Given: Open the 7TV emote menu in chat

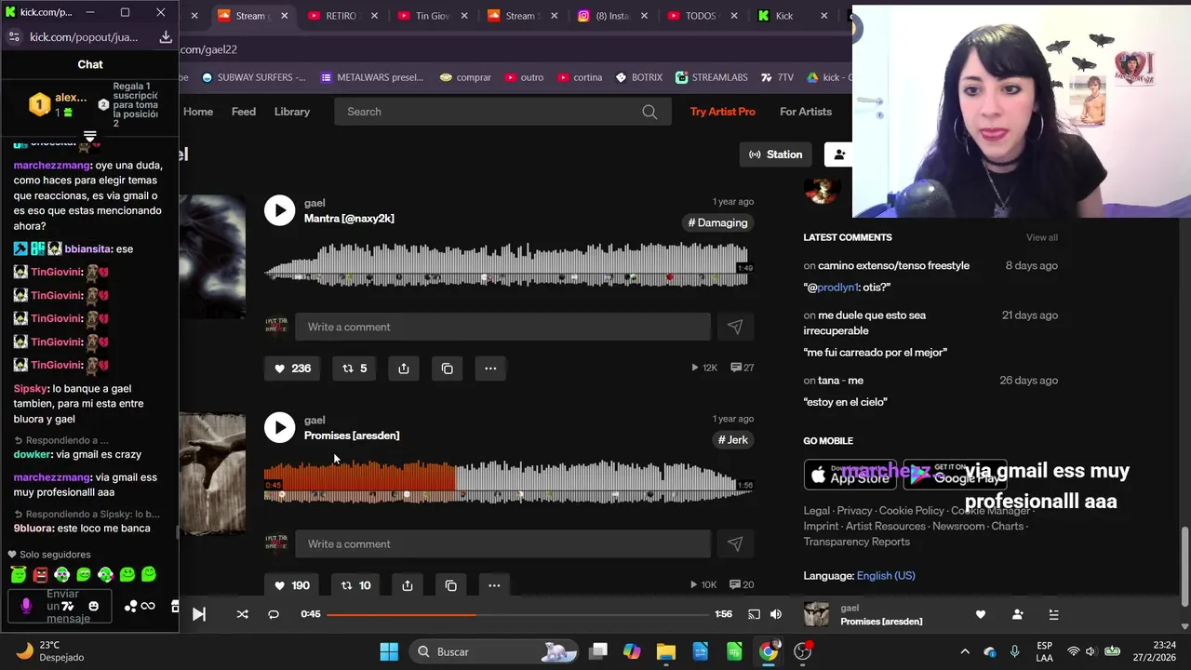Looking at the screenshot, I should pyautogui.click(x=68, y=606).
